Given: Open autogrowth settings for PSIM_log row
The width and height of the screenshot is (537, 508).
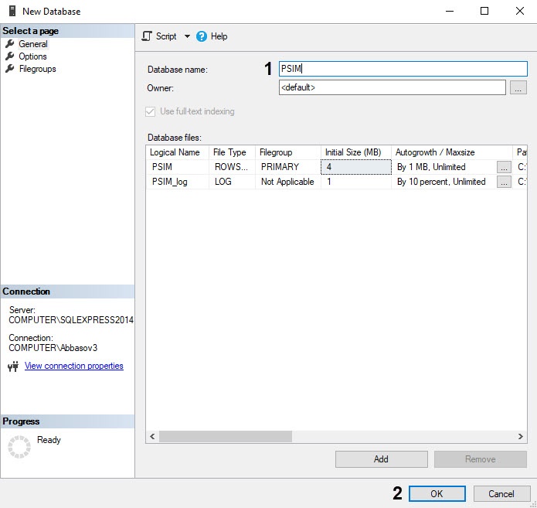Looking at the screenshot, I should 503,182.
